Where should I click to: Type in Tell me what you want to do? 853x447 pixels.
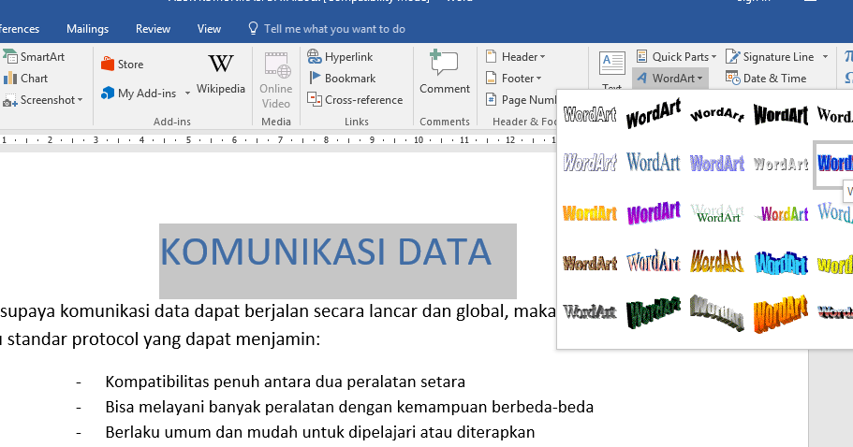click(x=334, y=29)
